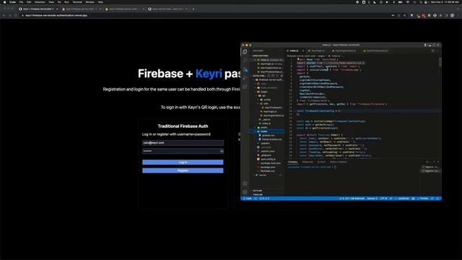This screenshot has height=260, width=462.
Task: Open Explorer panel more actions ellipsis
Action: pos(280,51)
